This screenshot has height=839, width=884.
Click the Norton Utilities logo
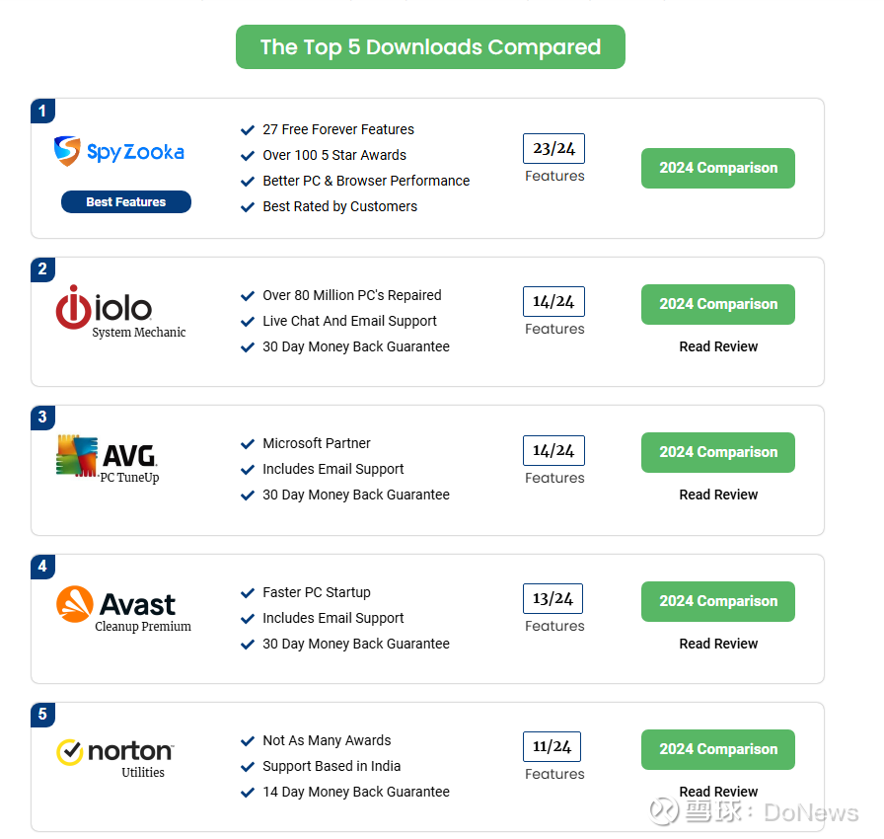(x=115, y=758)
